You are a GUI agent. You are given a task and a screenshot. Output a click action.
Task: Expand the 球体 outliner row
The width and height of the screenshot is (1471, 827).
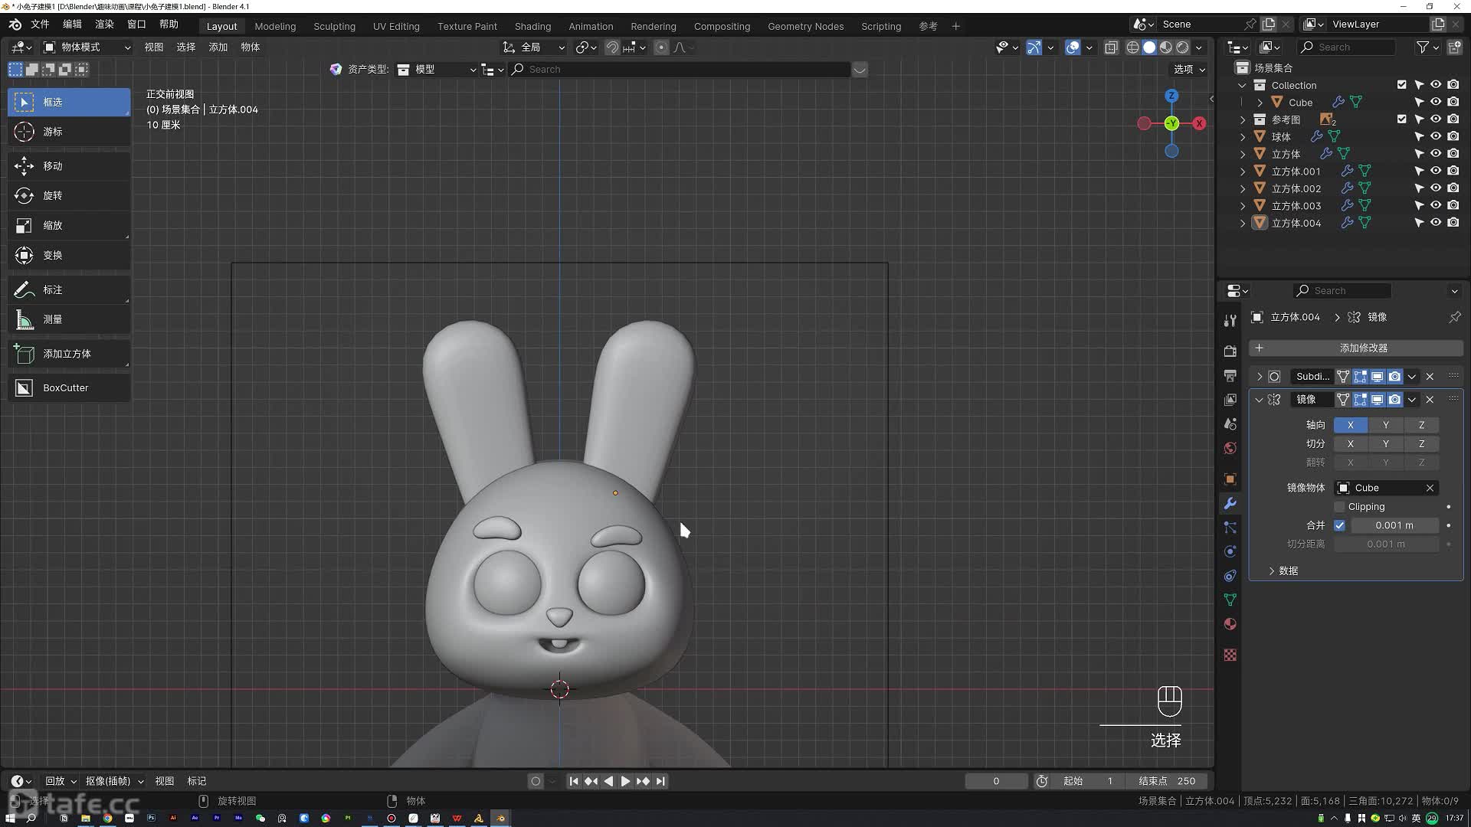coord(1243,137)
